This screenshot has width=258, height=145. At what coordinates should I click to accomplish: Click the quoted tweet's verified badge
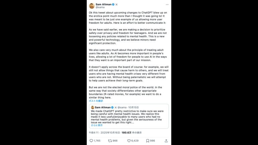(x=112, y=107)
